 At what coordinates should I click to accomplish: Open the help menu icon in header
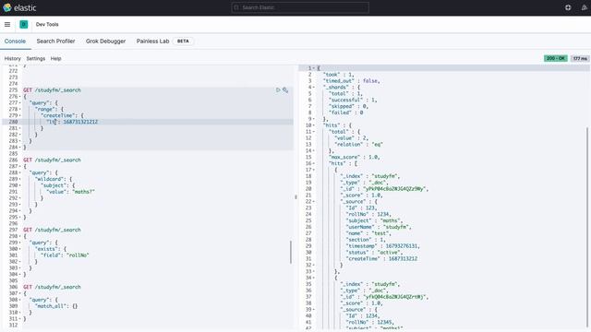click(568, 7)
